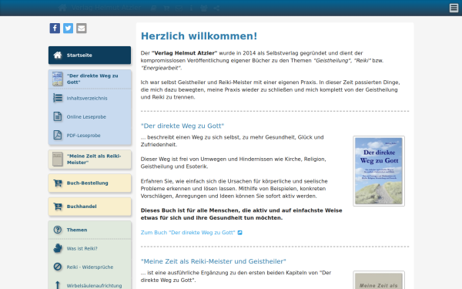The width and height of the screenshot is (462, 289).
Task: Click the document icon next to Online Leseprobe
Action: point(58,116)
